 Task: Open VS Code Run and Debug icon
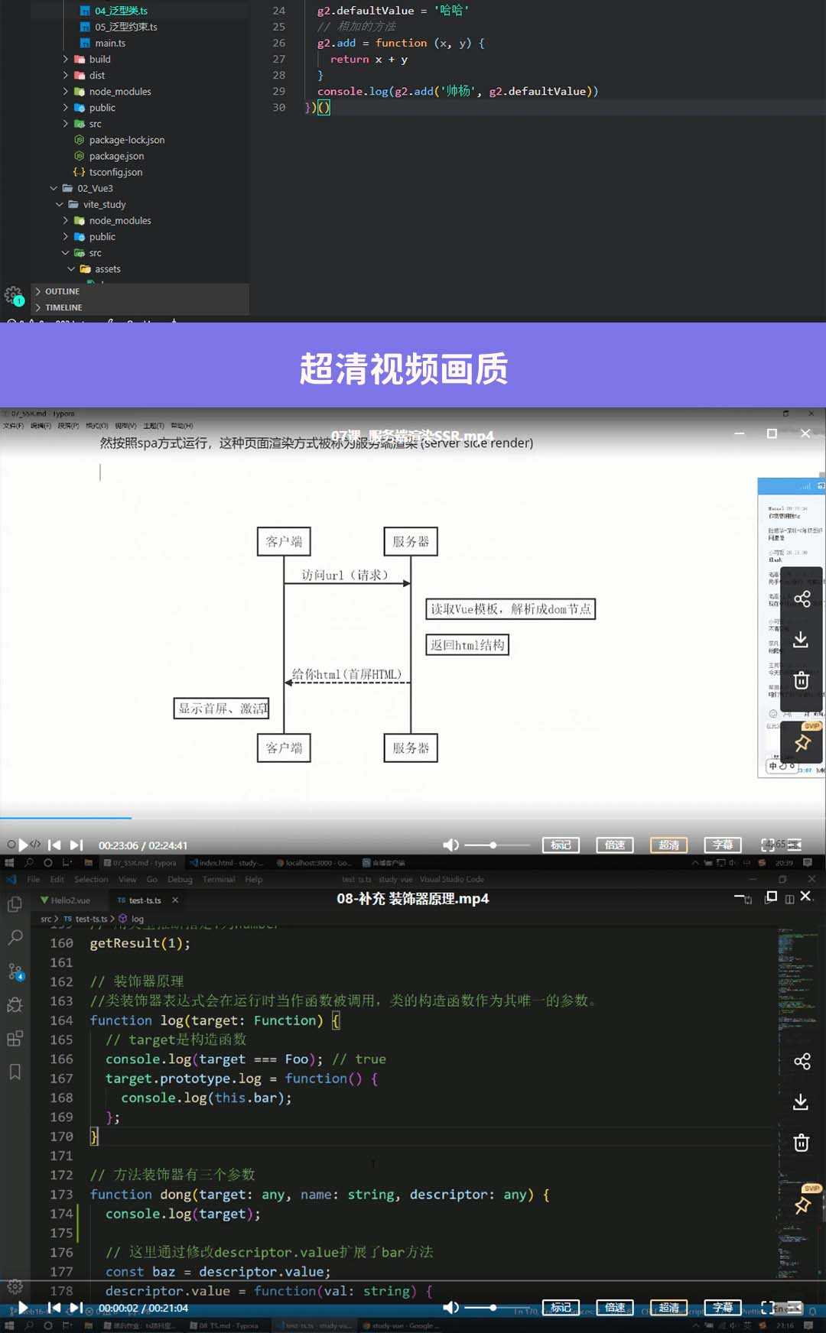click(15, 1005)
